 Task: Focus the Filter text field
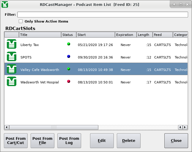103,15
